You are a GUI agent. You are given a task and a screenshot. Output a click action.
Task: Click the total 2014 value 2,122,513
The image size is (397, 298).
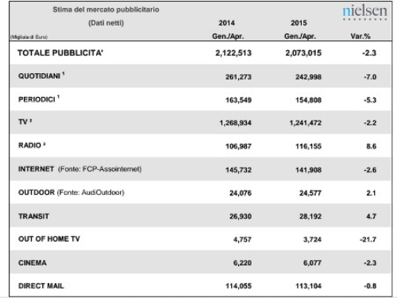tap(233, 53)
